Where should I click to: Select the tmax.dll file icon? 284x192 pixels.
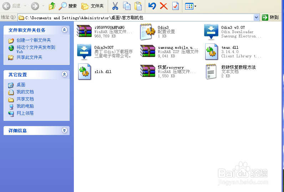pyautogui.click(x=211, y=52)
